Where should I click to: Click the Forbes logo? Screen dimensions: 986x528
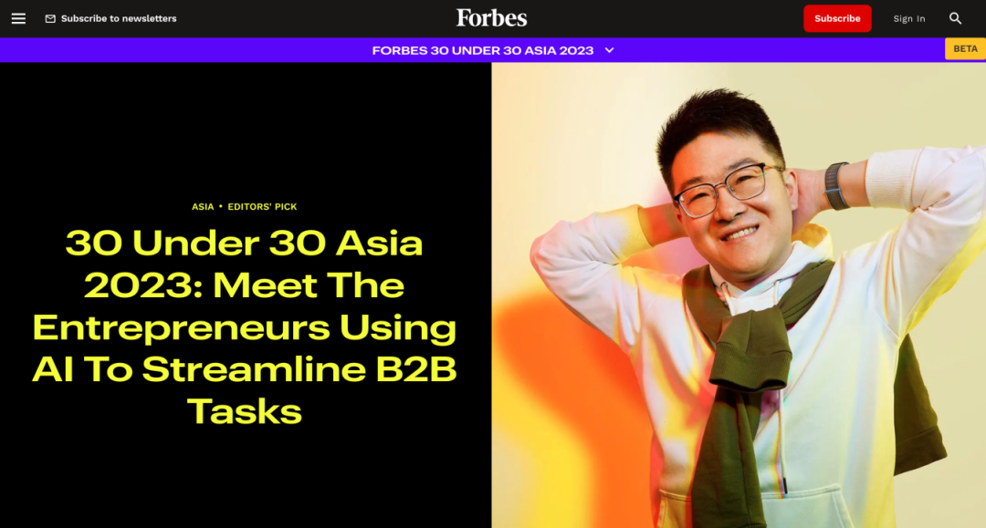[x=492, y=18]
